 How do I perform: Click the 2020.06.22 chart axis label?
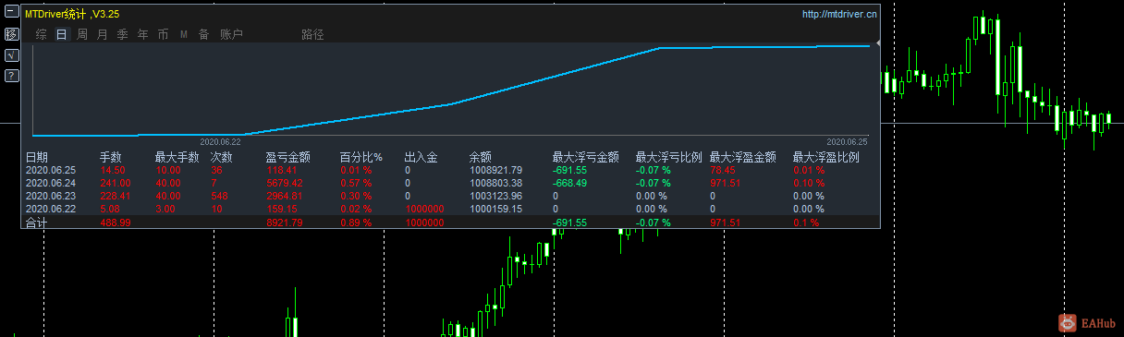point(220,141)
